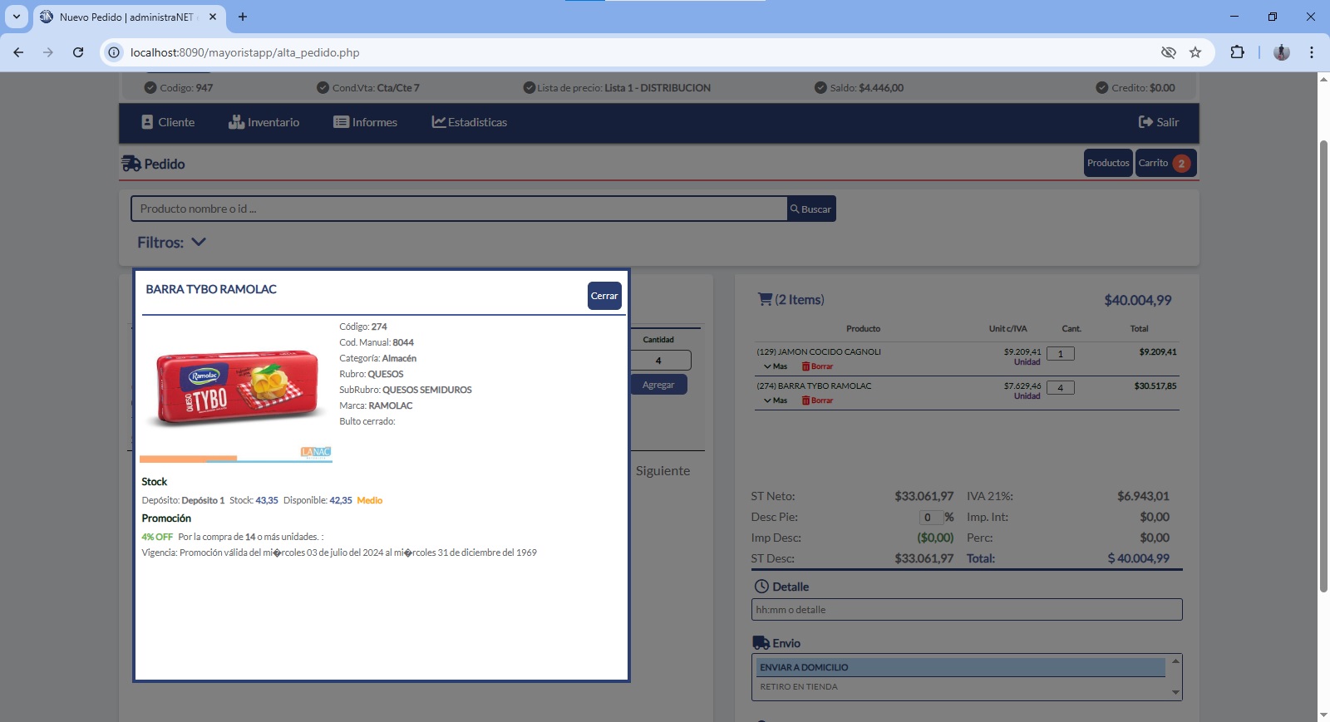Viewport: 1330px width, 722px height.
Task: Open the Chrome profile avatar
Action: (x=1282, y=52)
